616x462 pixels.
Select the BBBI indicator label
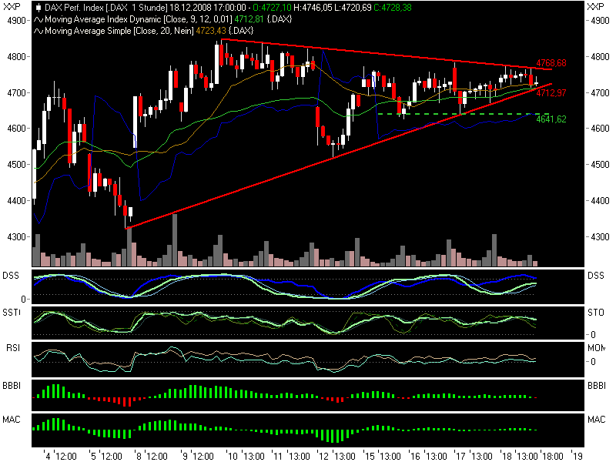click(x=11, y=384)
